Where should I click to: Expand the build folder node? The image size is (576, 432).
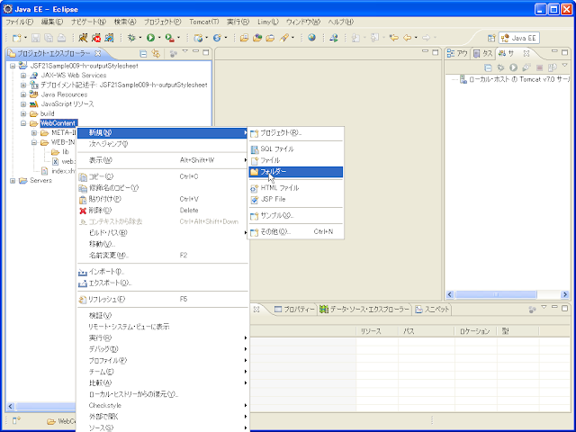[23, 114]
